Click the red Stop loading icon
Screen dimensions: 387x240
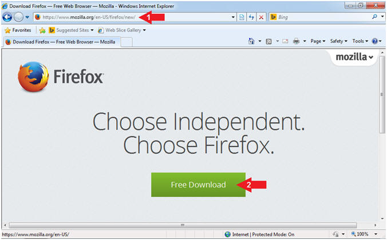[x=261, y=17]
